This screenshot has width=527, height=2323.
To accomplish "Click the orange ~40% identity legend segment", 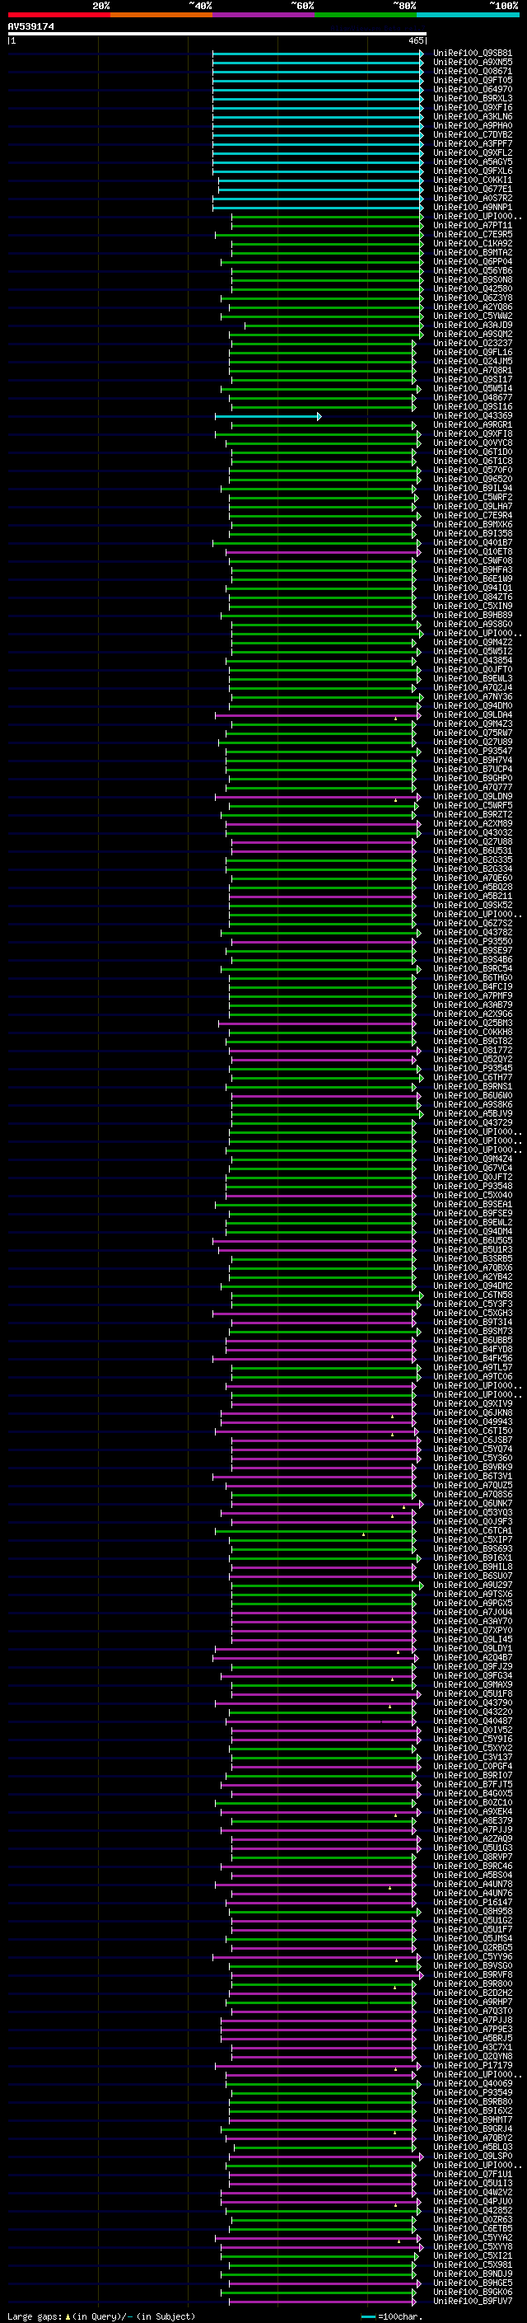I will point(161,15).
